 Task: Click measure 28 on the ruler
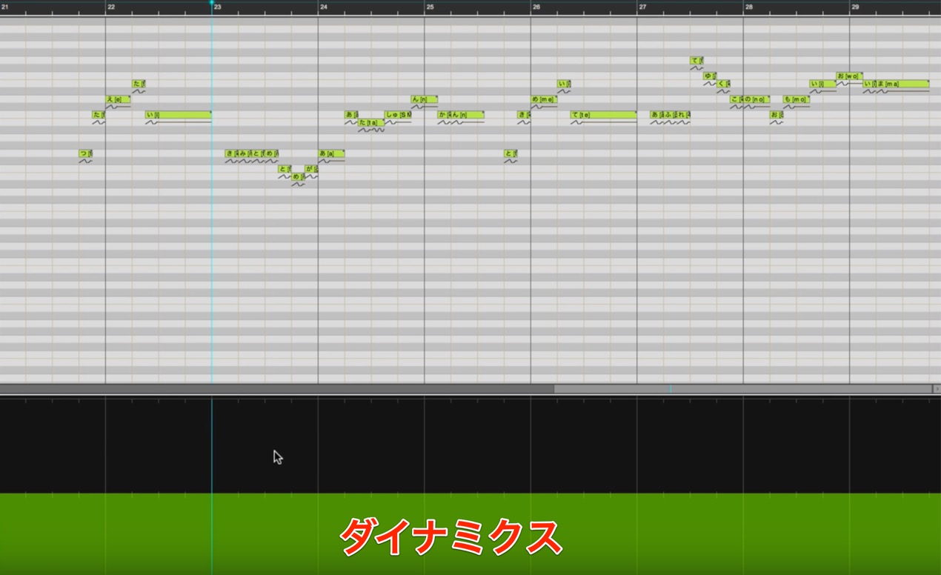pyautogui.click(x=748, y=7)
